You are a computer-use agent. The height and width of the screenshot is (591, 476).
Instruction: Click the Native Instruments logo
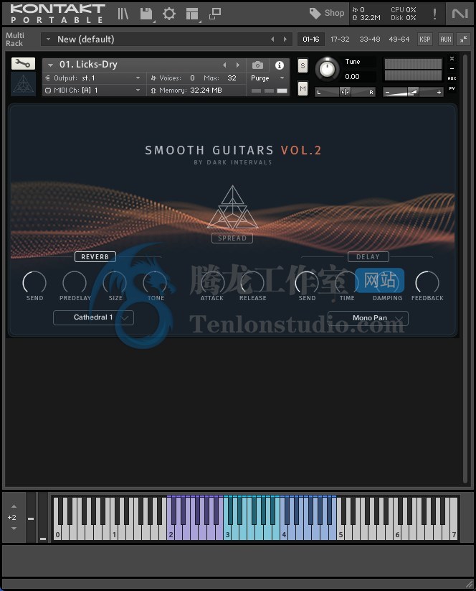pos(460,14)
